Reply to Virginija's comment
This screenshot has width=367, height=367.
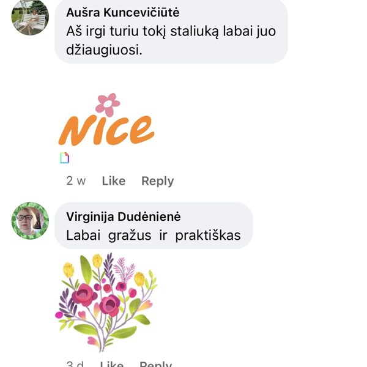(x=155, y=364)
